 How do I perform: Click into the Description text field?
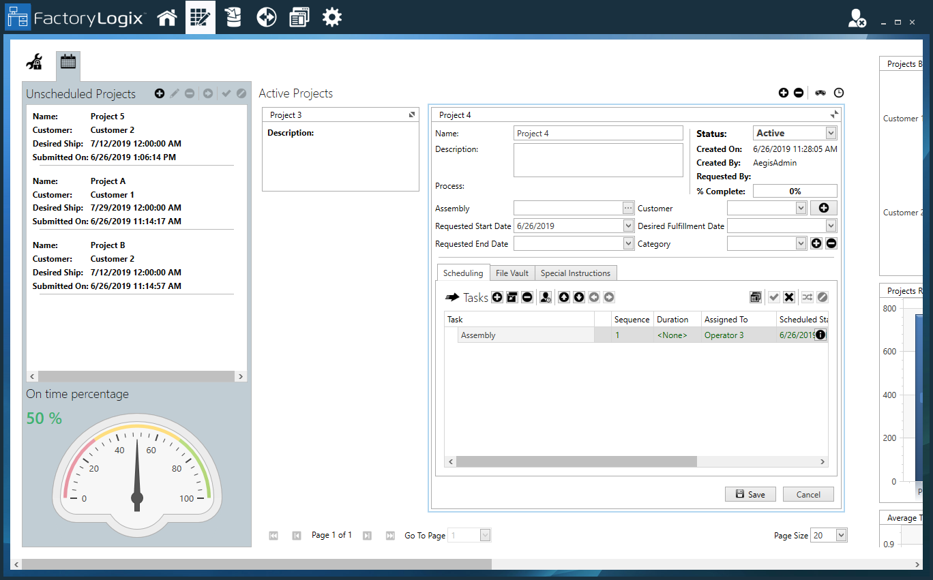click(597, 160)
